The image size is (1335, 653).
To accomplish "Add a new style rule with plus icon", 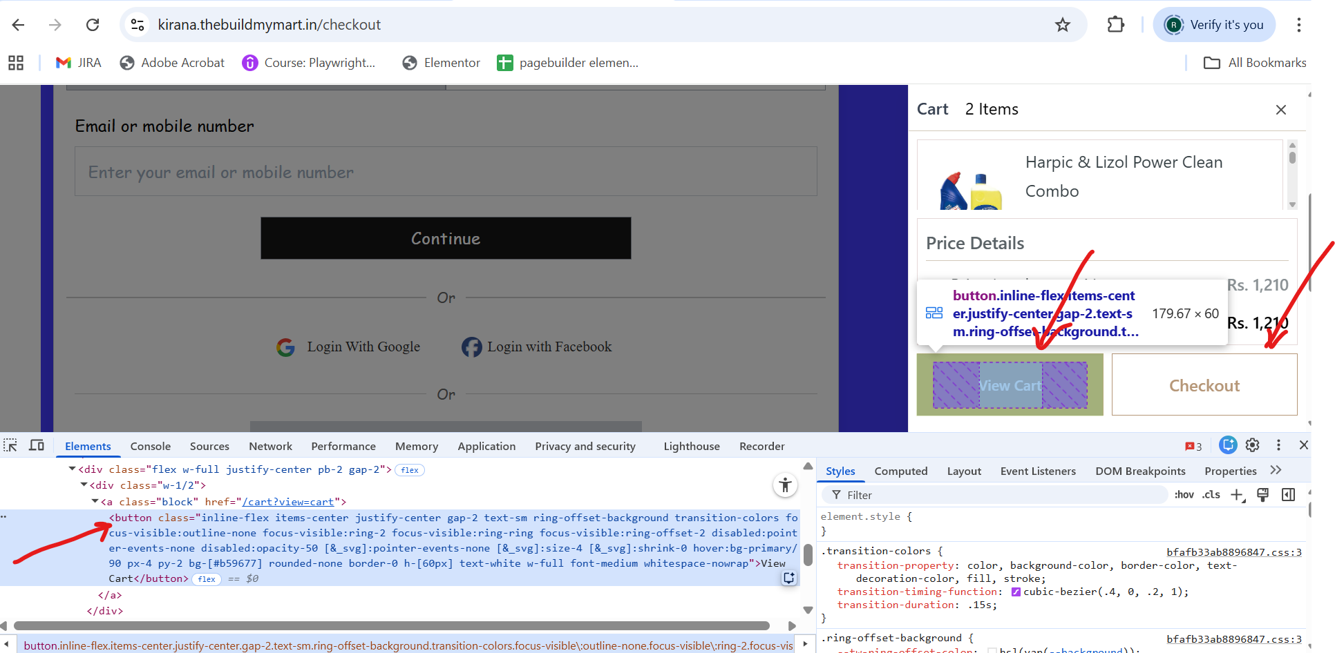I will pyautogui.click(x=1238, y=495).
